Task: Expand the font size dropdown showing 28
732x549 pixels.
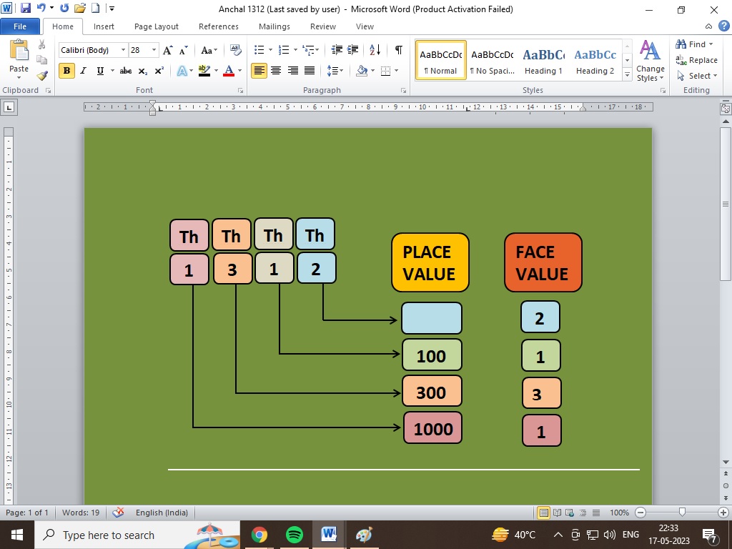Action: [154, 50]
